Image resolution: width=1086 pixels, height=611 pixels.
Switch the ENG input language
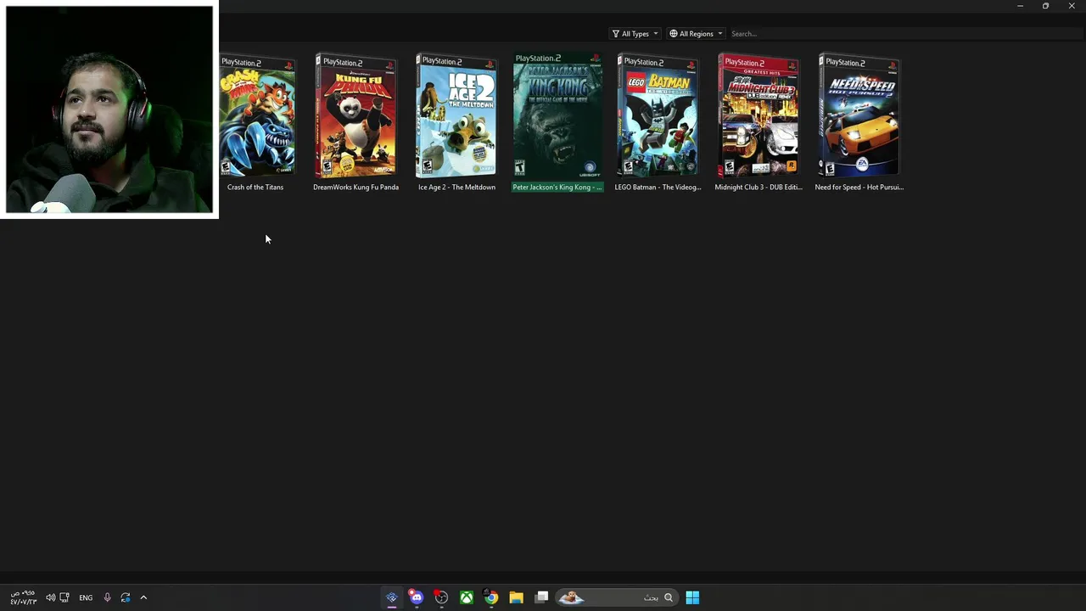point(86,597)
